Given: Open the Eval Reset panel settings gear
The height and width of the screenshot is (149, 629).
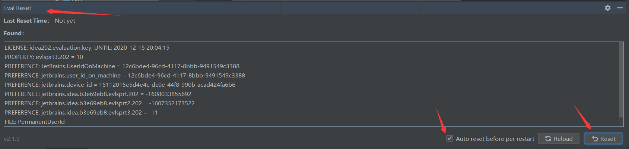Looking at the screenshot, I should [608, 8].
